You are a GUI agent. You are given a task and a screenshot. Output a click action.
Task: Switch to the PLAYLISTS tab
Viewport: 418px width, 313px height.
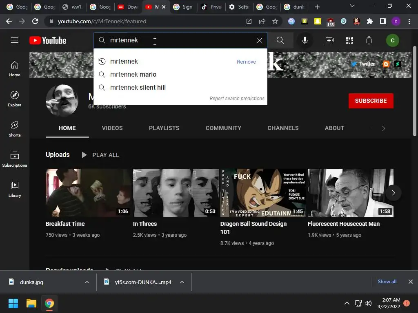164,128
